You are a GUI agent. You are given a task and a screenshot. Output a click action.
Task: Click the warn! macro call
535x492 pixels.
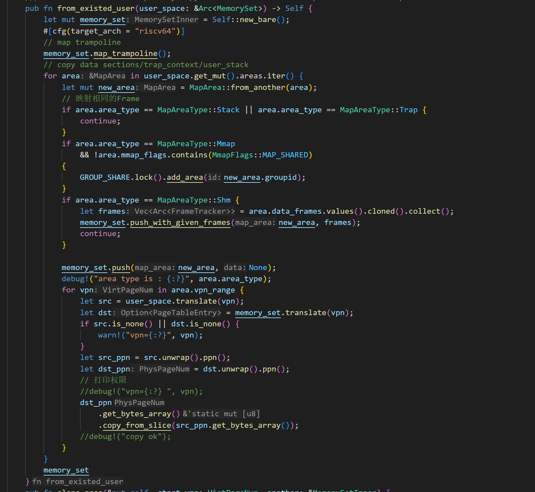(109, 335)
